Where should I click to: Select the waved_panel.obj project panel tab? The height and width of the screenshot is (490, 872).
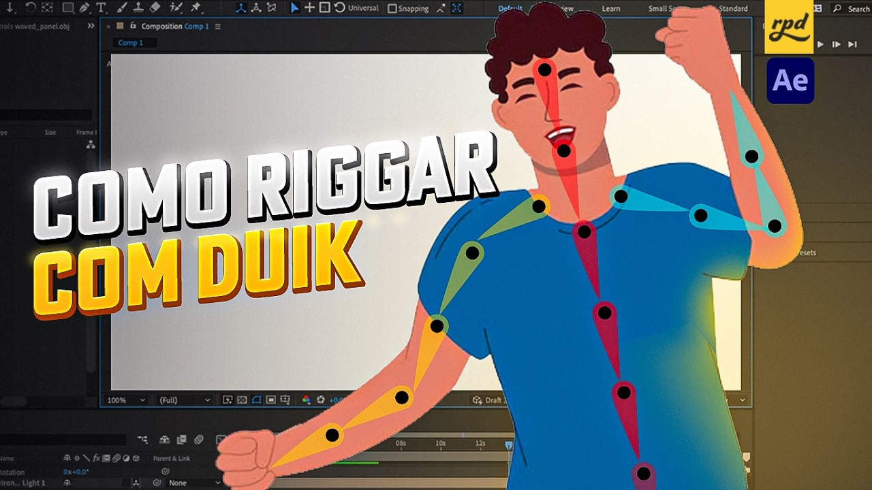click(42, 26)
